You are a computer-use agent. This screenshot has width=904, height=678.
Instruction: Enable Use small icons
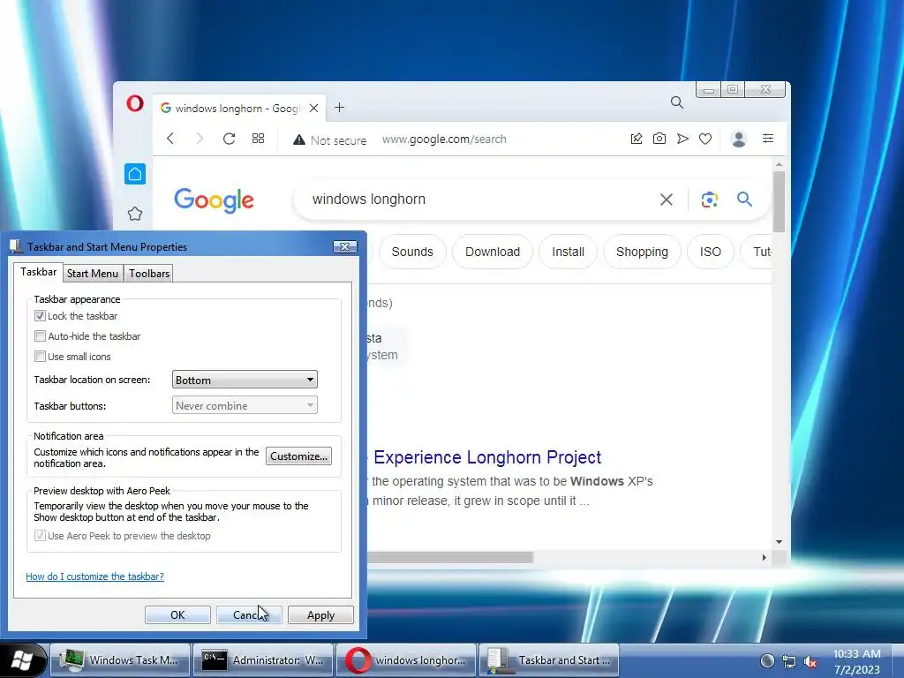click(40, 357)
